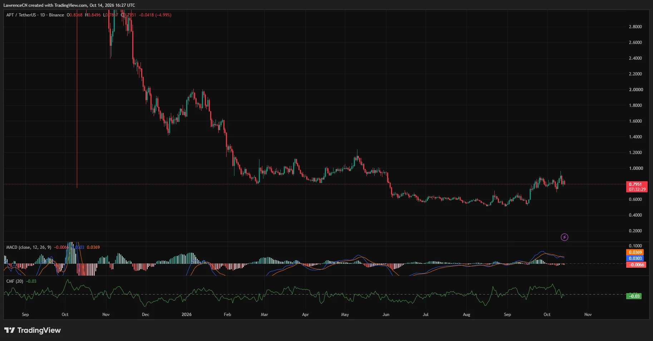
Task: Click the May label on time axis
Action: (x=345, y=315)
